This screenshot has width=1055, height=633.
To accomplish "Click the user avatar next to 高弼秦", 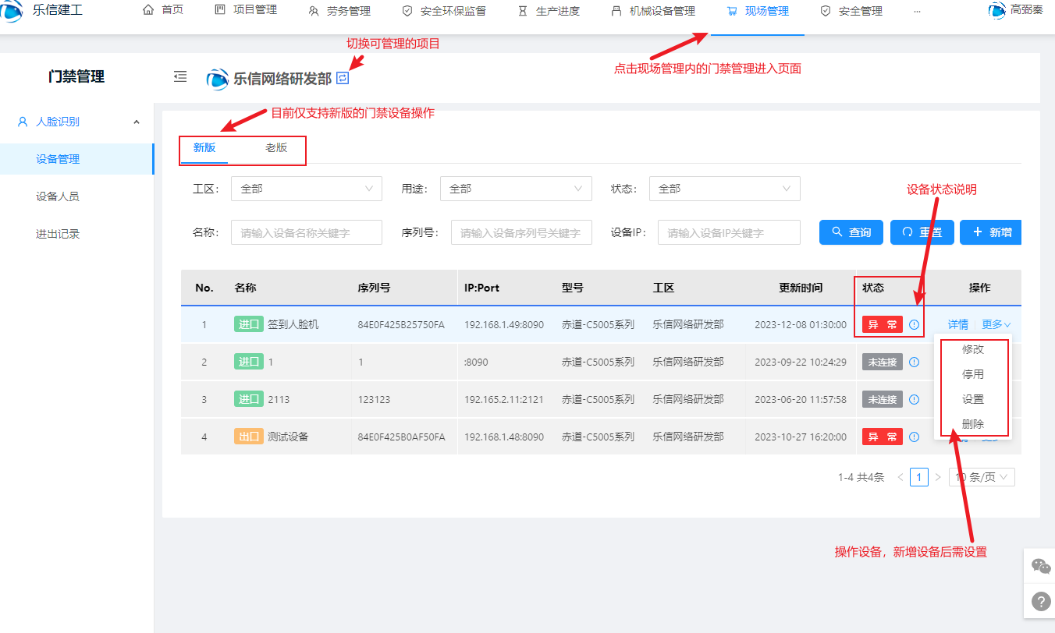I will 996,11.
